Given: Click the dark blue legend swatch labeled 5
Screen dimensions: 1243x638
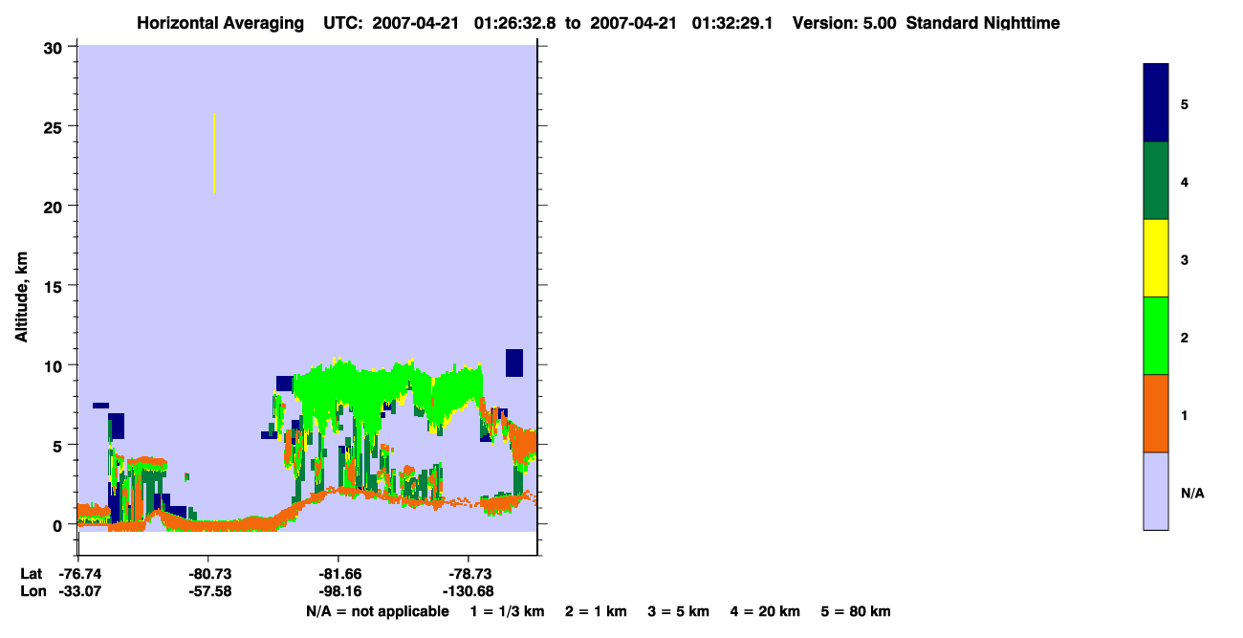Looking at the screenshot, I should tap(1156, 103).
